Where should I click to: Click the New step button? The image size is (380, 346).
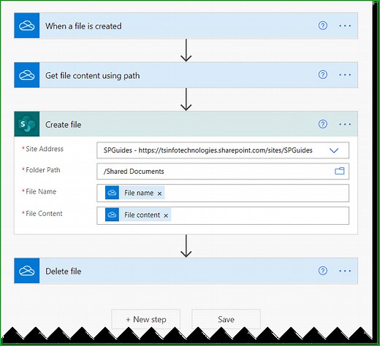tap(146, 319)
